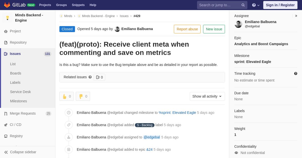This screenshot has width=302, height=158.
Task: Click Minds Backend - Engine breadcrumb link
Action: pos(98,16)
